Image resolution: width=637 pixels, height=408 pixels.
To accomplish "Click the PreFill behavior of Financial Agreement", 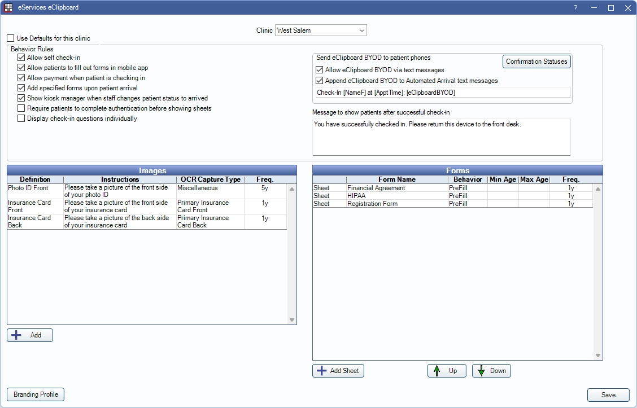I will (x=467, y=188).
